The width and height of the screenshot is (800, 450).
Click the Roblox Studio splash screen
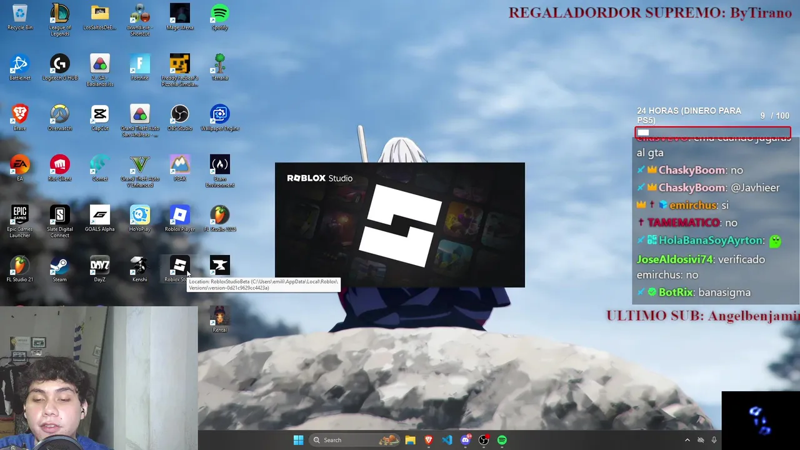tap(400, 225)
